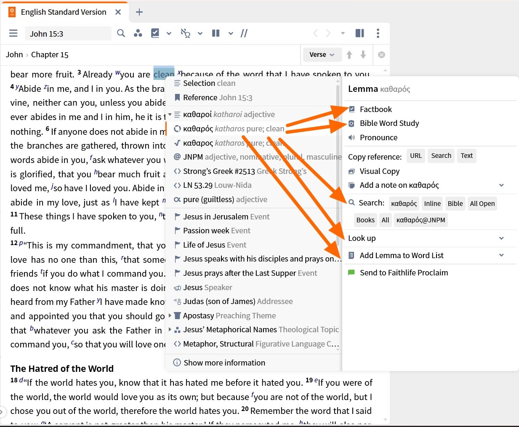Click the Bible search button
The height and width of the screenshot is (427, 519).
pyautogui.click(x=455, y=204)
